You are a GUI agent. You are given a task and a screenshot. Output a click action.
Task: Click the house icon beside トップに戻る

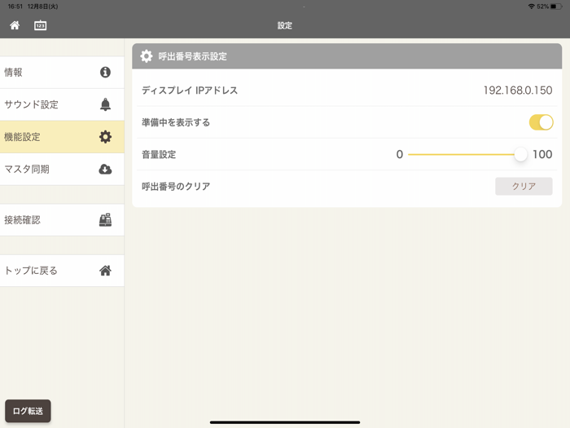[105, 271]
